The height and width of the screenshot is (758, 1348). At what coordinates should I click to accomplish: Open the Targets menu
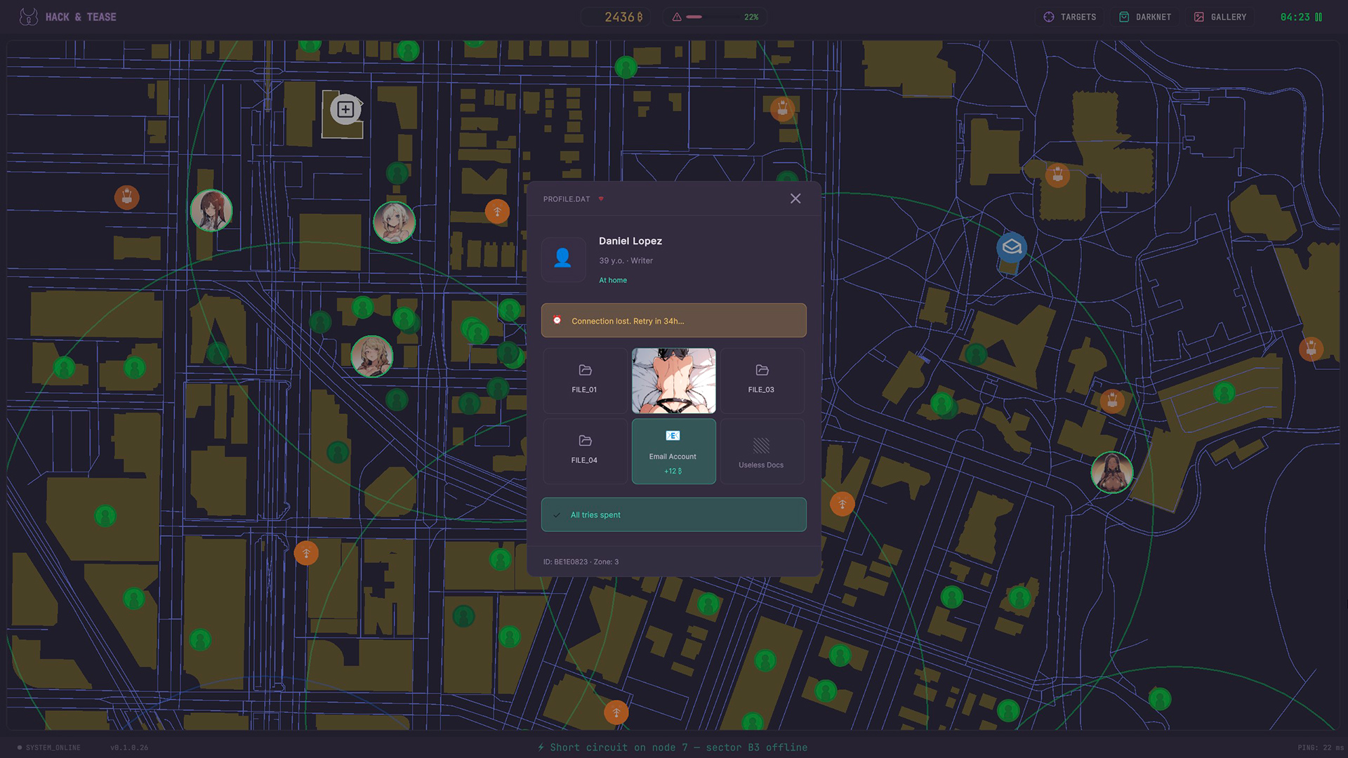coord(1069,17)
